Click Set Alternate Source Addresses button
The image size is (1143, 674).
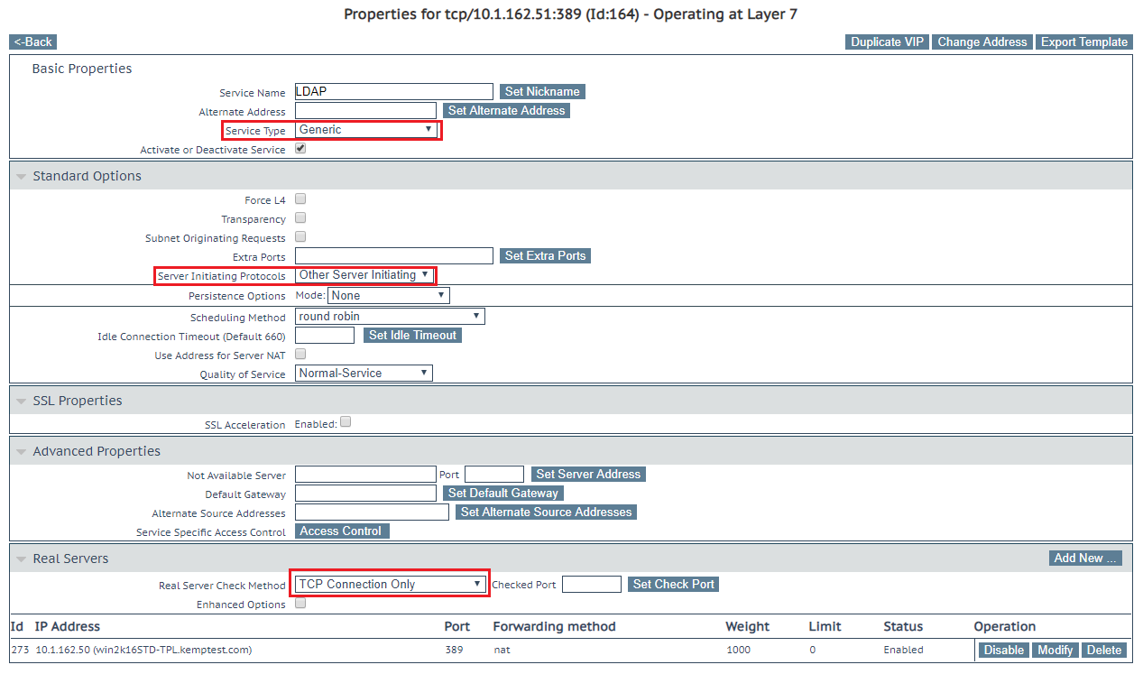coord(547,512)
